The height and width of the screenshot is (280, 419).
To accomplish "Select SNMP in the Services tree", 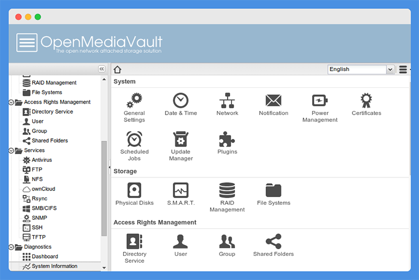I will point(35,218).
